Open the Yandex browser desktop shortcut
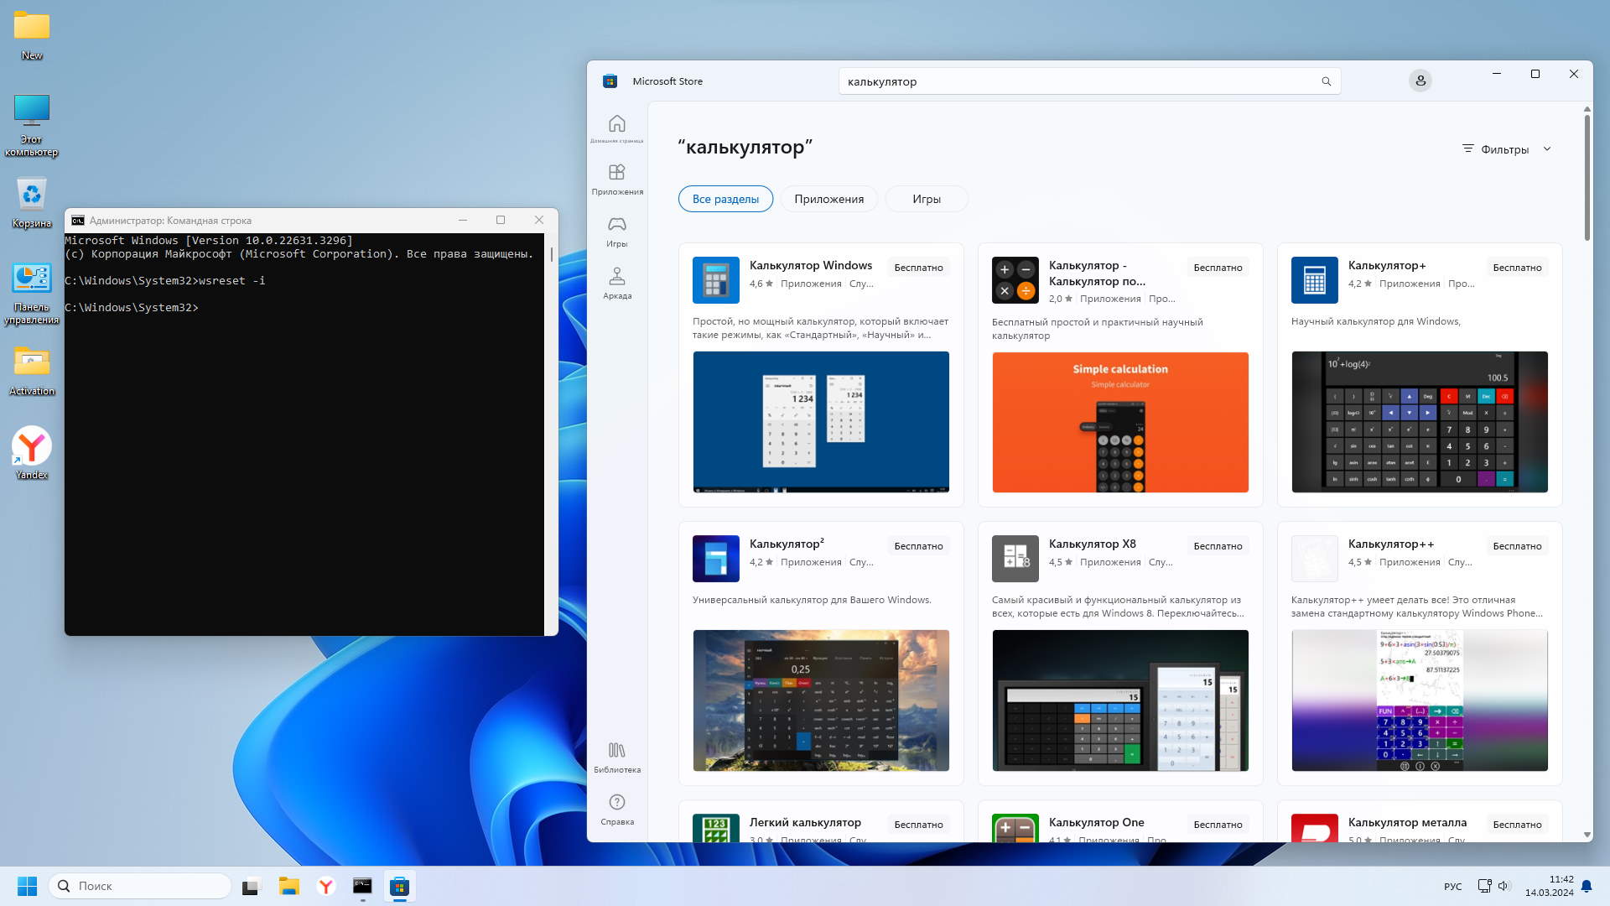The image size is (1610, 906). (32, 447)
